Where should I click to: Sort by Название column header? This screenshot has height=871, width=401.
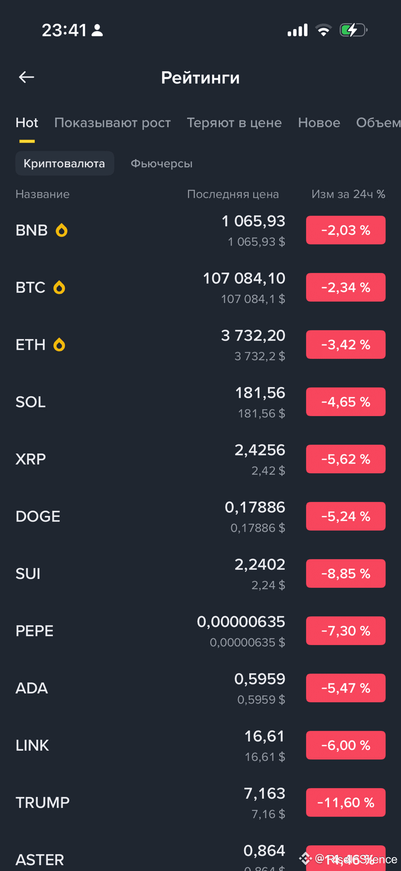(43, 194)
